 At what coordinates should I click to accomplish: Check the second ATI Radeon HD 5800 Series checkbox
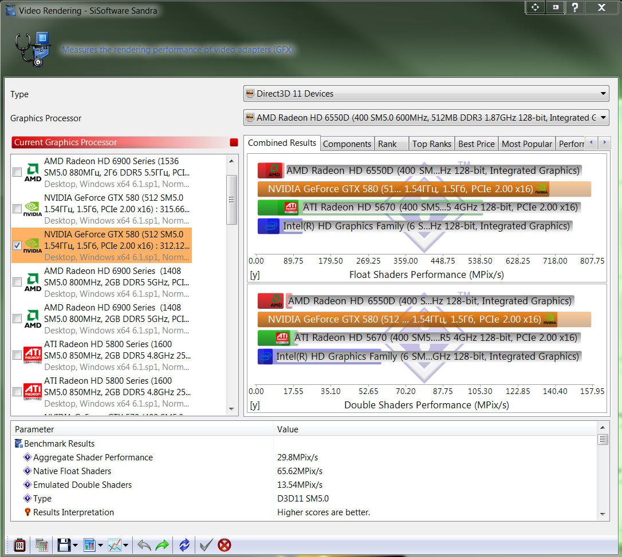17,391
